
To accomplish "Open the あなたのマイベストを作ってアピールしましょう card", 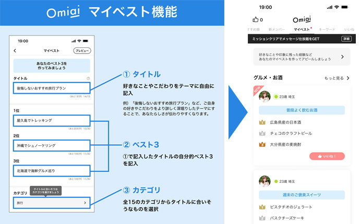I will point(302,57).
